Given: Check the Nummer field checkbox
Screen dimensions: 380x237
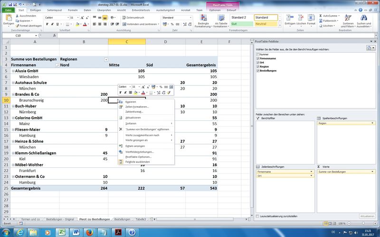Looking at the screenshot, I should [257, 55].
